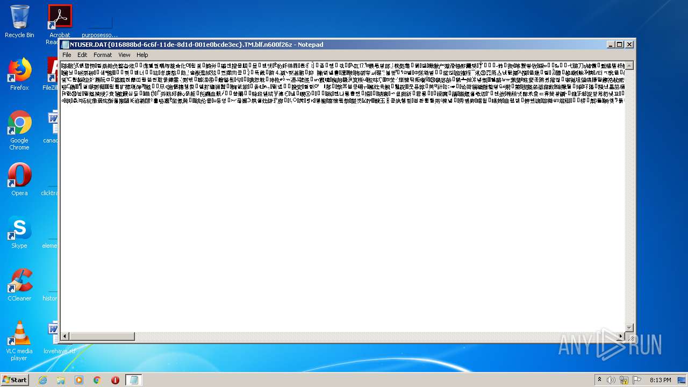The image size is (688, 387).
Task: Open the View menu in Notepad
Action: point(124,55)
